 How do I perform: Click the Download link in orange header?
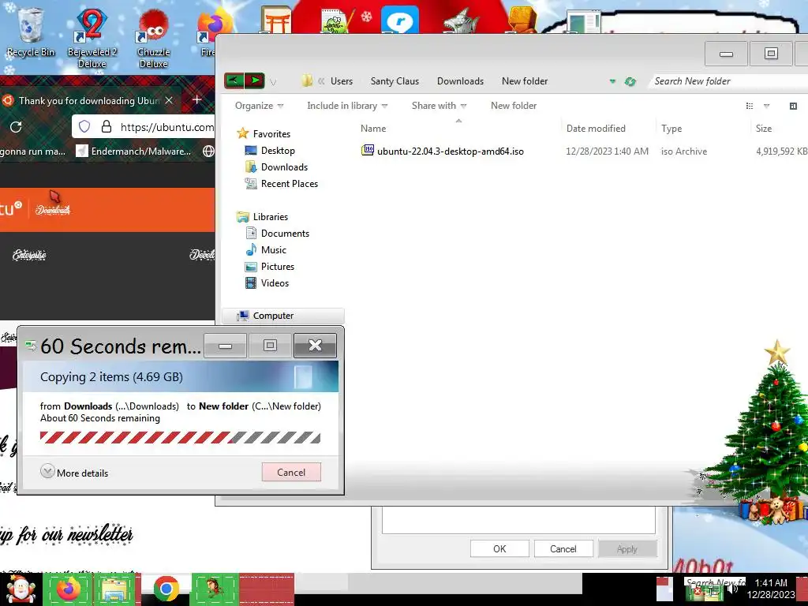pos(53,209)
